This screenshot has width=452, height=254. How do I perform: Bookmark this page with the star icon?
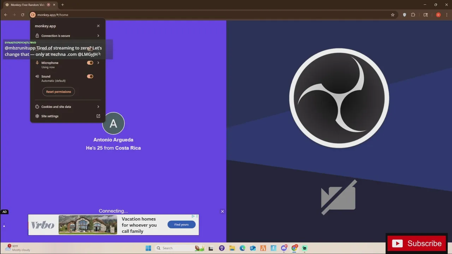[393, 15]
